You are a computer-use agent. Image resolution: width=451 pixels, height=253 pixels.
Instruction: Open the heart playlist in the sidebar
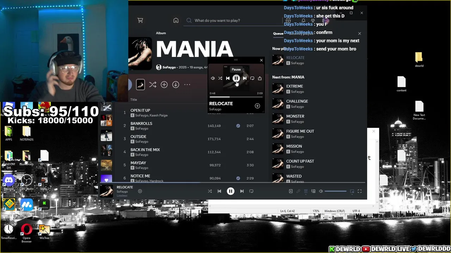click(106, 179)
